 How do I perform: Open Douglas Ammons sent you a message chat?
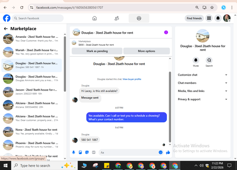[x=32, y=78]
